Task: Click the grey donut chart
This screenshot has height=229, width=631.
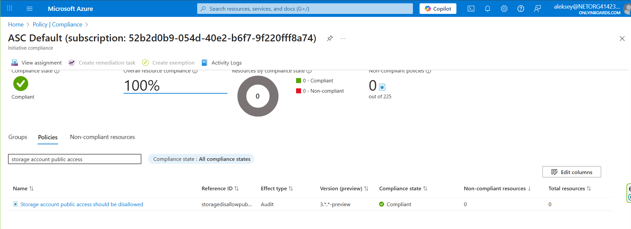Action: point(258,96)
